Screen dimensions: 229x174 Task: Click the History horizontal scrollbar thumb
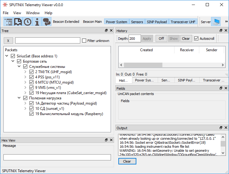tap(143, 65)
